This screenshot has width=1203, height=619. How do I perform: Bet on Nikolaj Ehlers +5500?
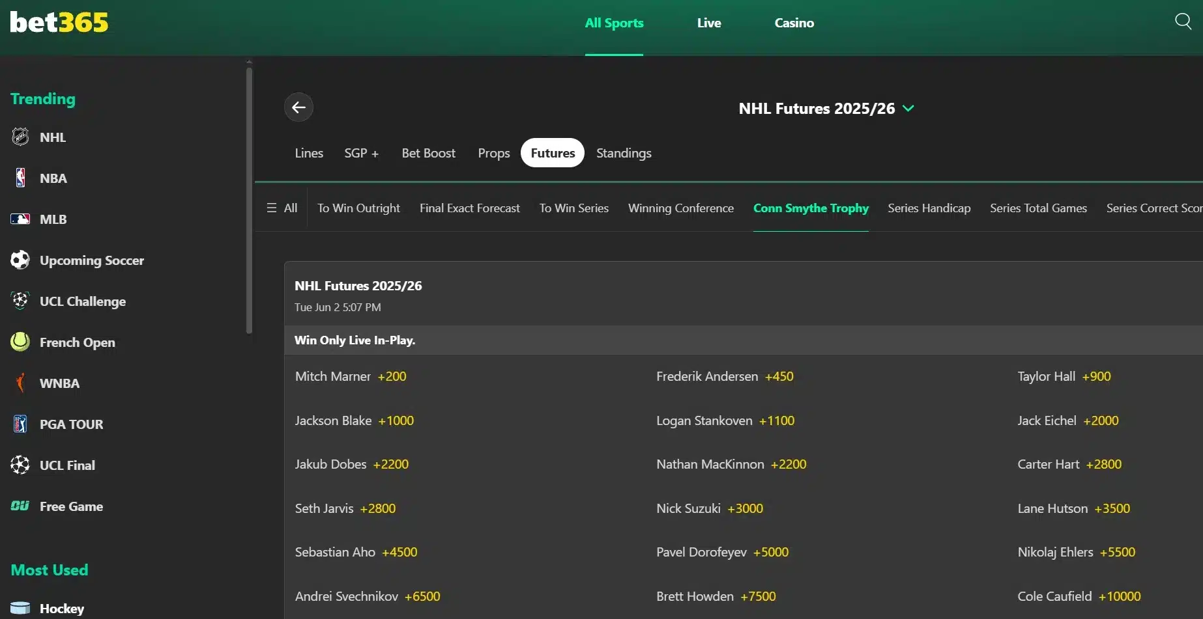1077,552
